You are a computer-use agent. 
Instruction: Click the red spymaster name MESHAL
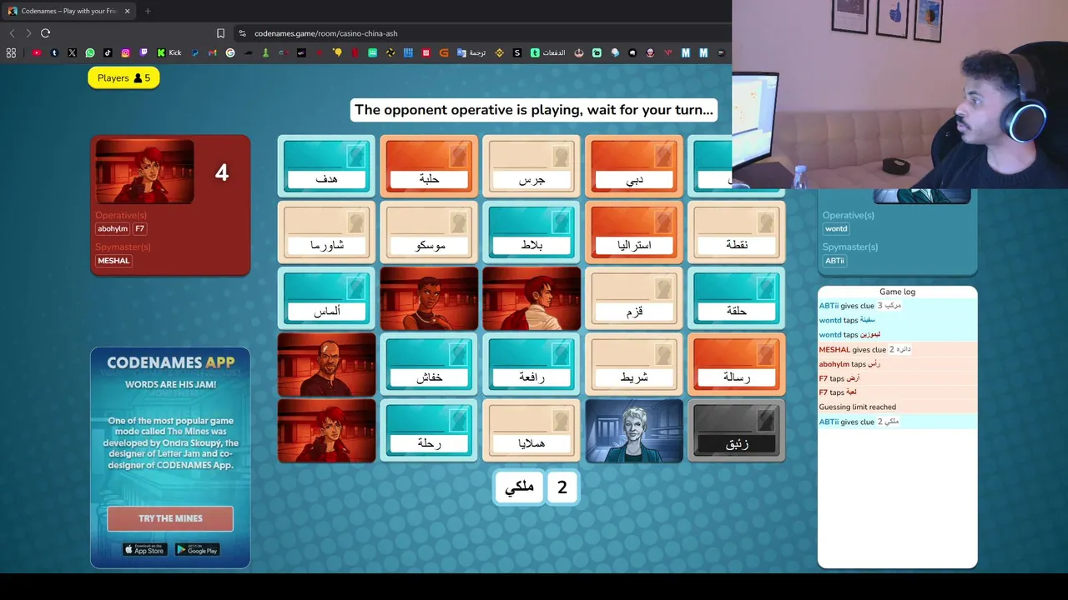click(113, 261)
